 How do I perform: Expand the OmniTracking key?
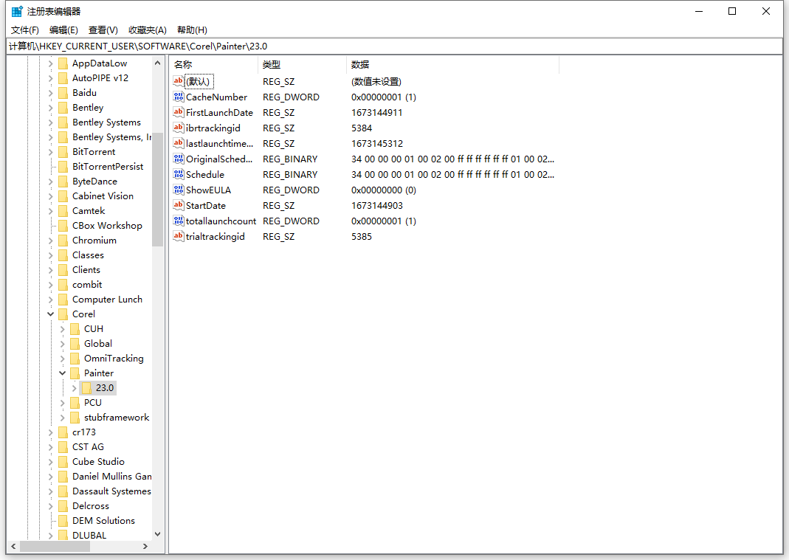point(63,359)
